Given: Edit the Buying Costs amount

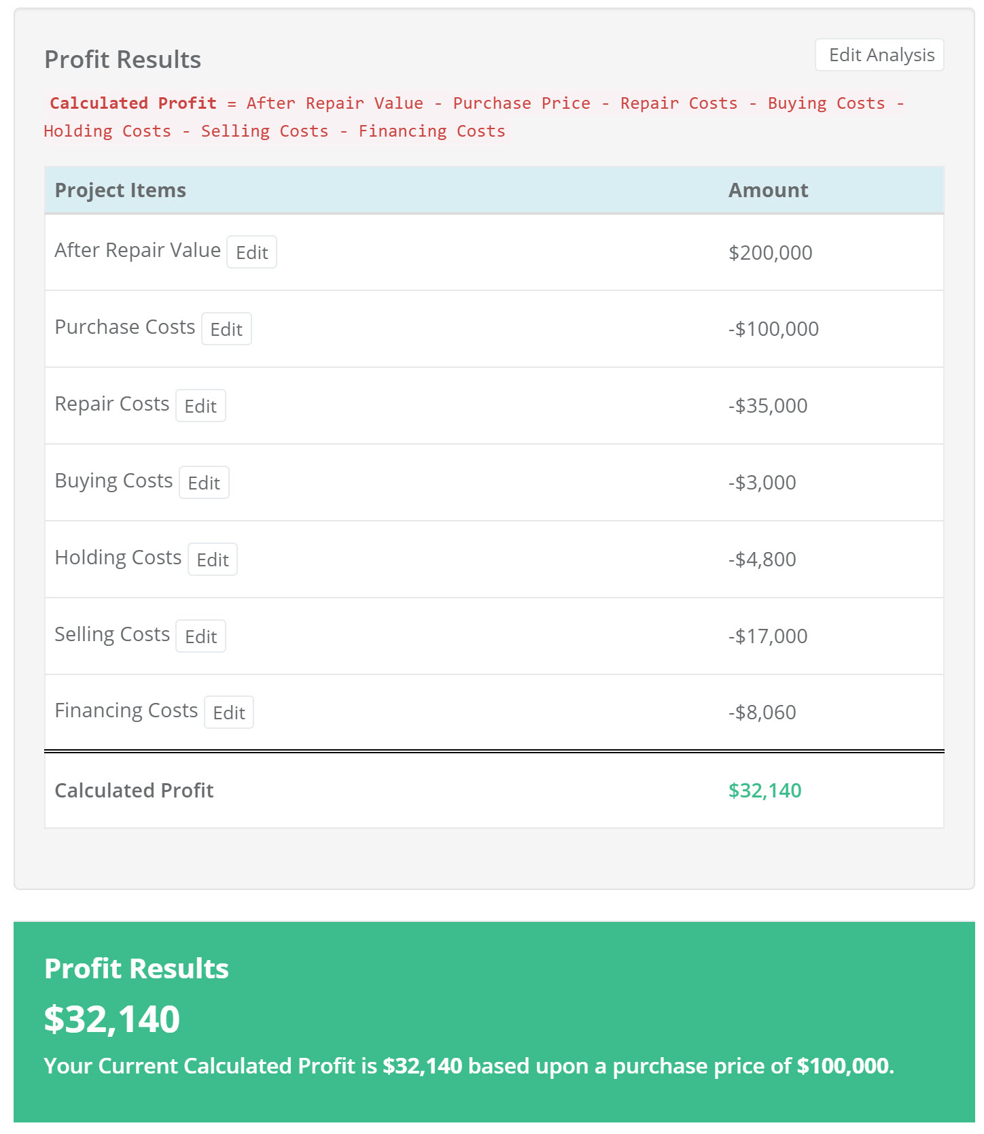Looking at the screenshot, I should [204, 482].
